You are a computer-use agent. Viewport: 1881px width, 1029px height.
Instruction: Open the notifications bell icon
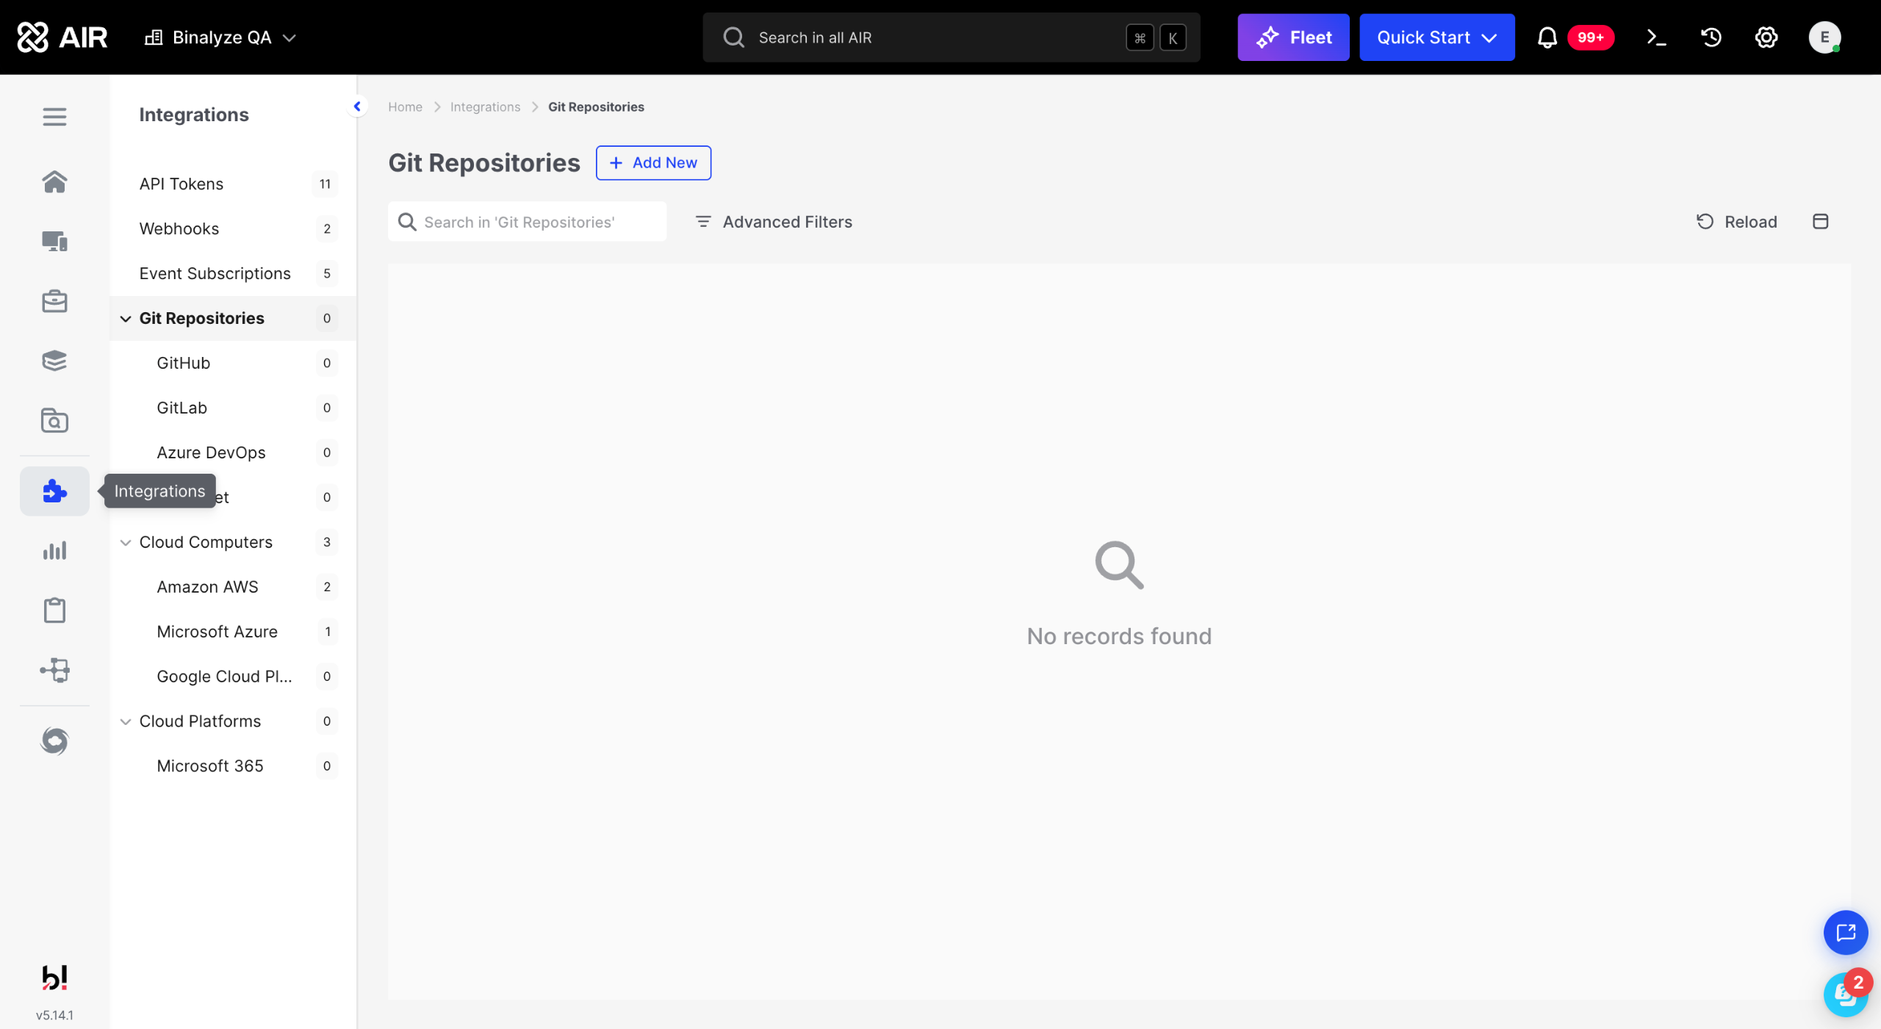1547,37
